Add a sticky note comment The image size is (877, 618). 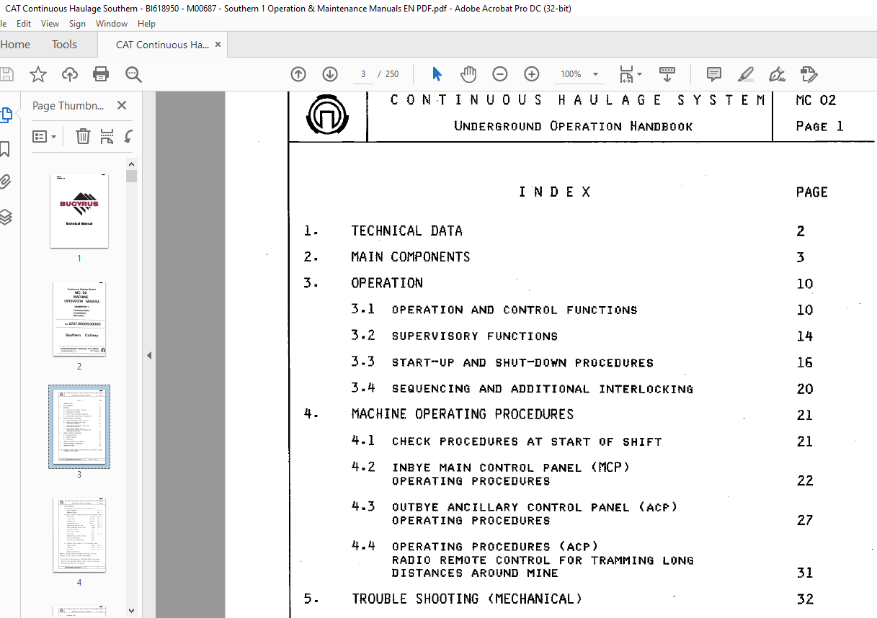pos(714,74)
